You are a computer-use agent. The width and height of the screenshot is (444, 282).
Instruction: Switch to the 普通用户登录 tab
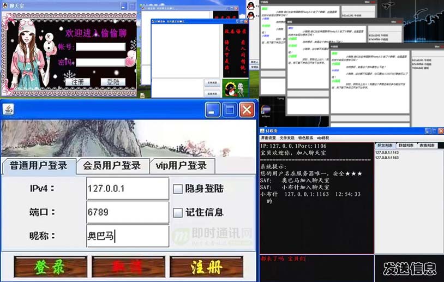click(39, 166)
